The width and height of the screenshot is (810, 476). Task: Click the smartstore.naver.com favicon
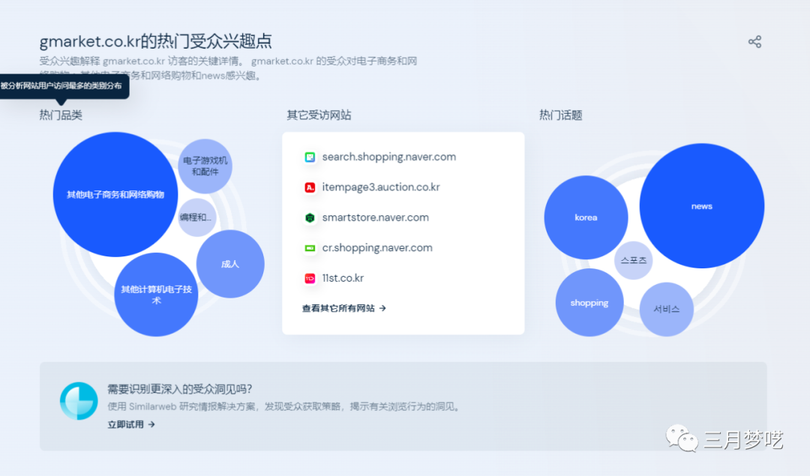[310, 218]
